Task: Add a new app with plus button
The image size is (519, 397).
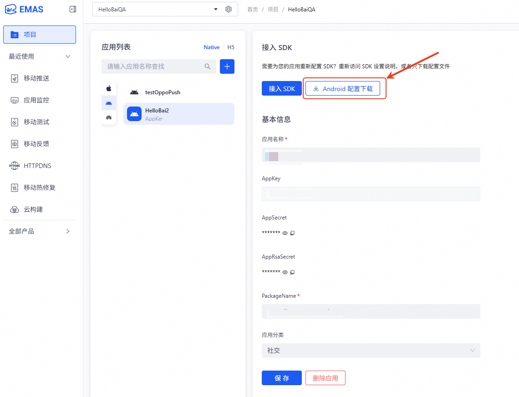Action: pos(227,66)
